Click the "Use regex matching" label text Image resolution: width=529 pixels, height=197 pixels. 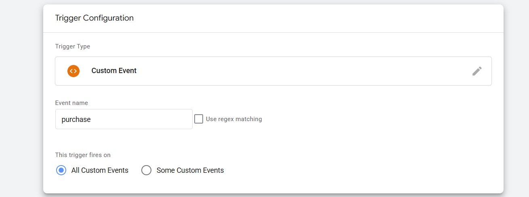[x=234, y=119]
